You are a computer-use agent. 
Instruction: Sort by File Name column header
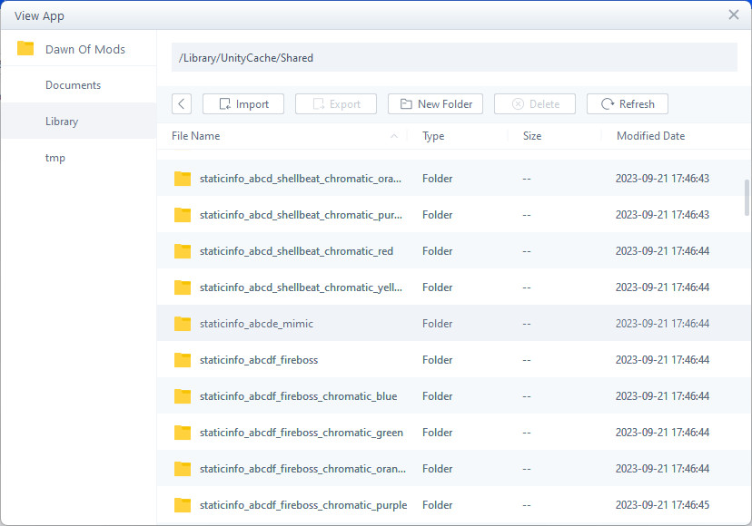click(x=196, y=136)
